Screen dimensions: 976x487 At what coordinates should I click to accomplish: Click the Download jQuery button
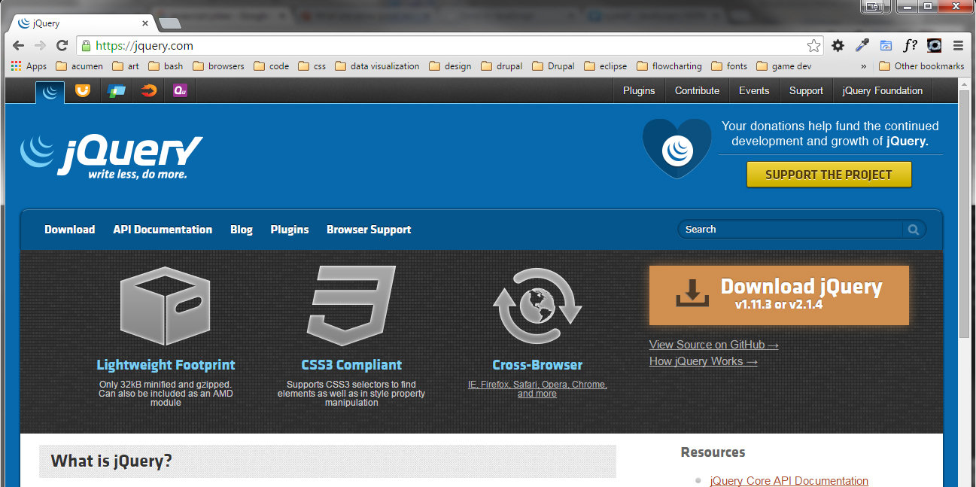click(x=779, y=295)
